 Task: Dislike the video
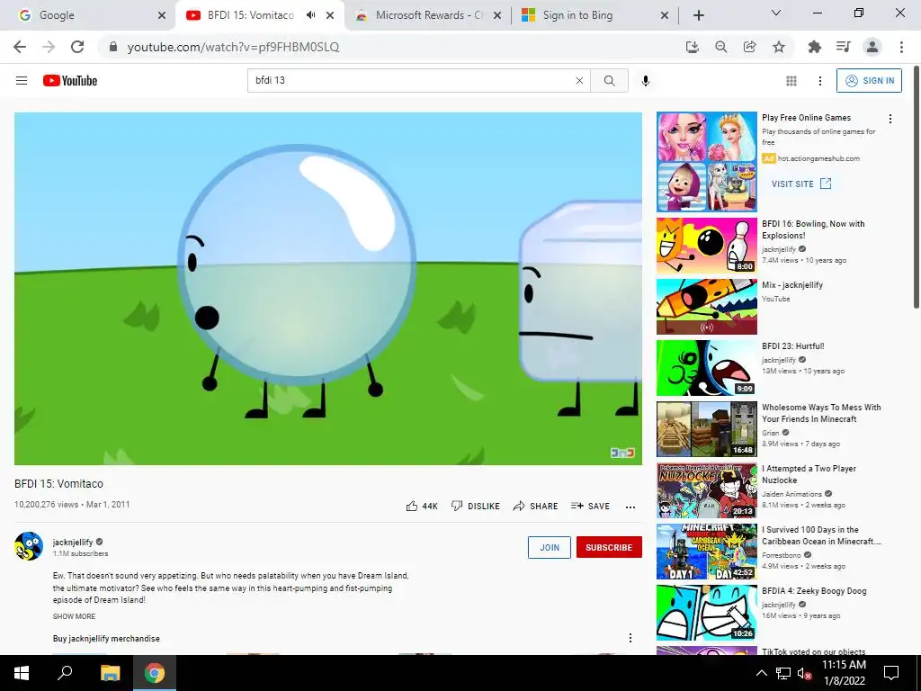click(x=475, y=506)
